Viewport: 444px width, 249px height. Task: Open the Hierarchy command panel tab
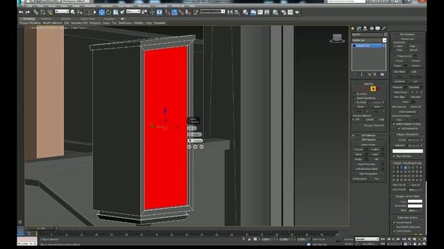tap(366, 28)
